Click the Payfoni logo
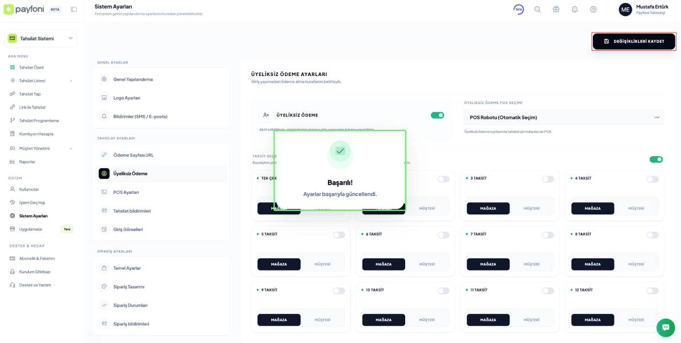The image size is (681, 343). pyautogui.click(x=24, y=9)
